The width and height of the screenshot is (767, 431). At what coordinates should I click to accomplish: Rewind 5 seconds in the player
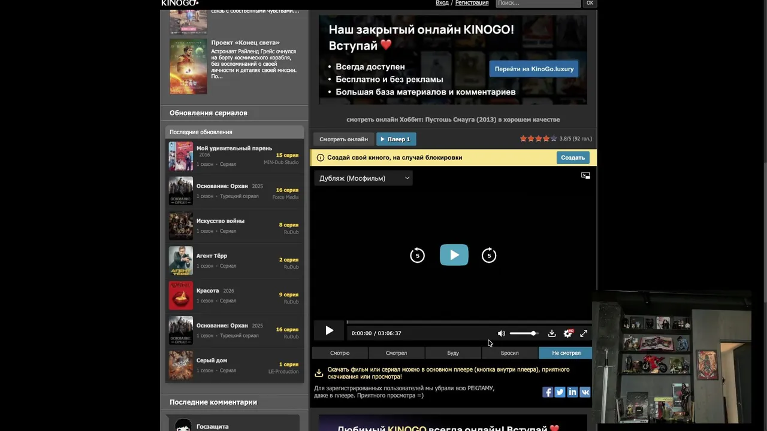tap(417, 256)
